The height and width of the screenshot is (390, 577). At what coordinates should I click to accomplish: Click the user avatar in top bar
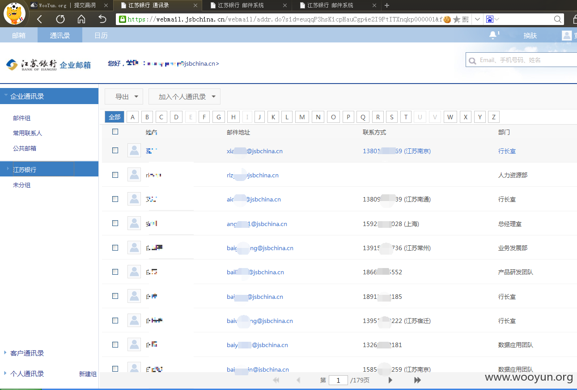tap(567, 35)
